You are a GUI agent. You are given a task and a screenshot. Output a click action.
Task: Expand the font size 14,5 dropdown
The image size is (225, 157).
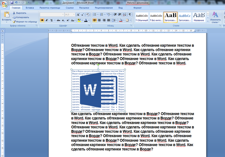point(74,14)
